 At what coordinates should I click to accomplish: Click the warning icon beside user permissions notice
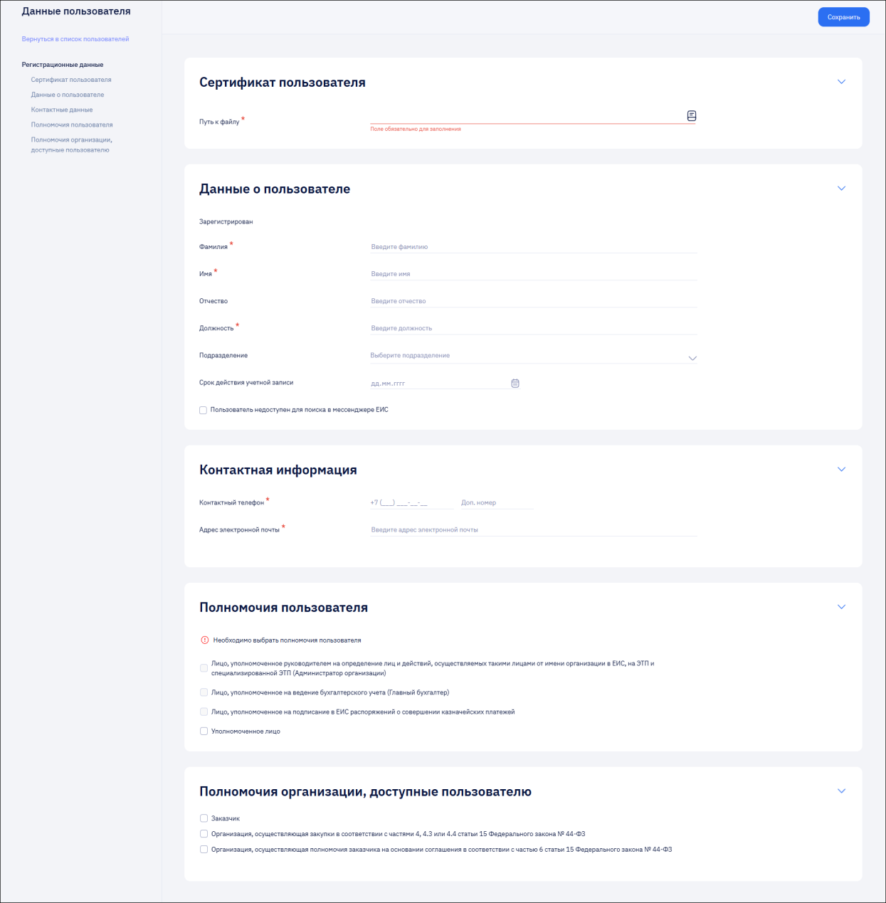point(205,640)
